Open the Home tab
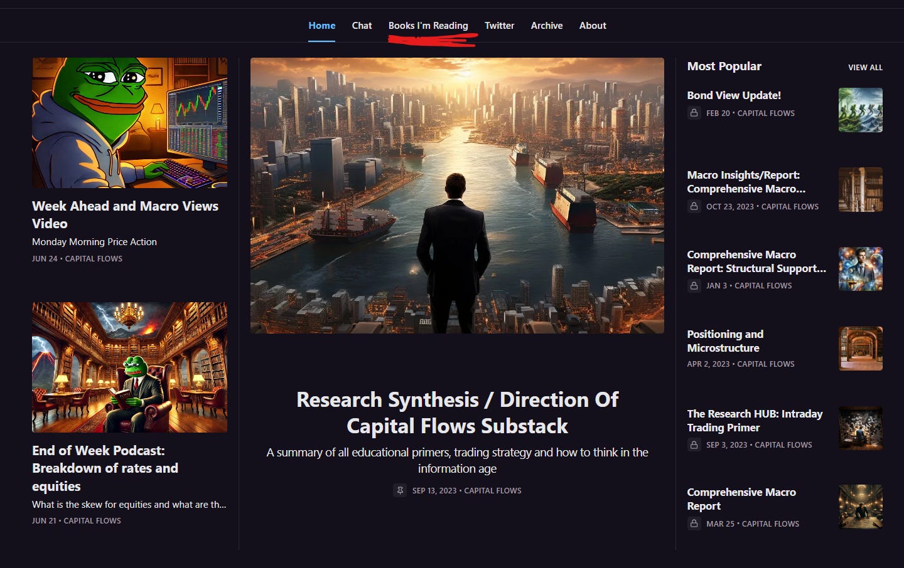Image resolution: width=904 pixels, height=568 pixels. 321,26
